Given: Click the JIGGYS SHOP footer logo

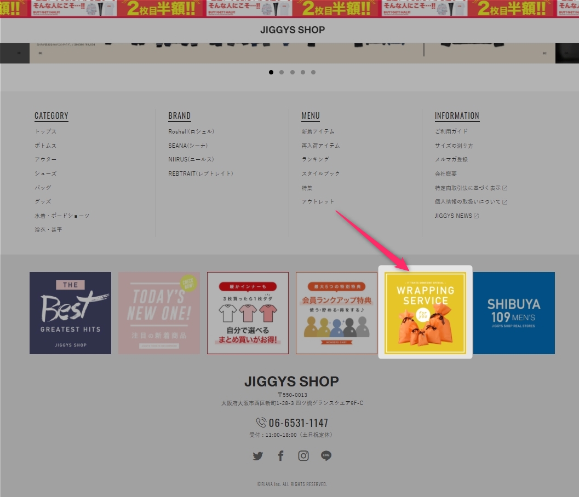Looking at the screenshot, I should pyautogui.click(x=292, y=382).
